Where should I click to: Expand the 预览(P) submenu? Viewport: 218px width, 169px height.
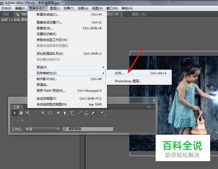point(67,67)
